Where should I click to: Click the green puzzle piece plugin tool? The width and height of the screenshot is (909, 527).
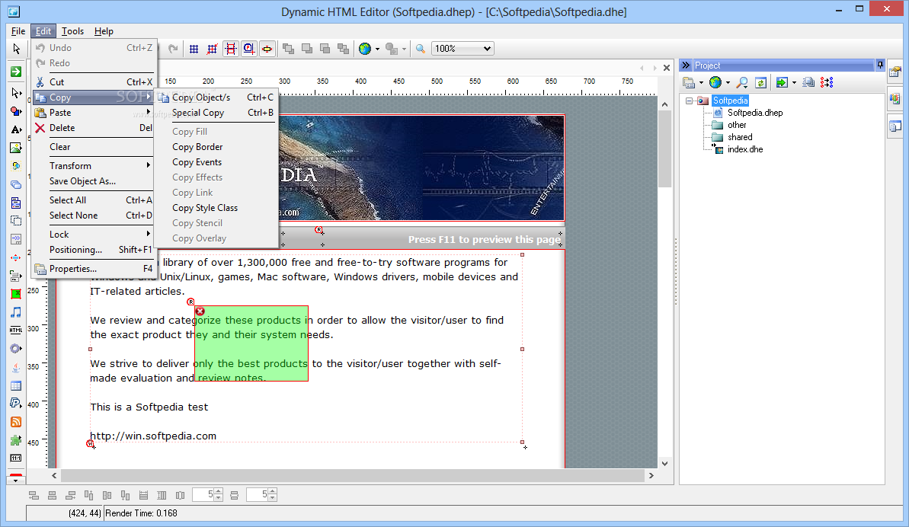16,440
